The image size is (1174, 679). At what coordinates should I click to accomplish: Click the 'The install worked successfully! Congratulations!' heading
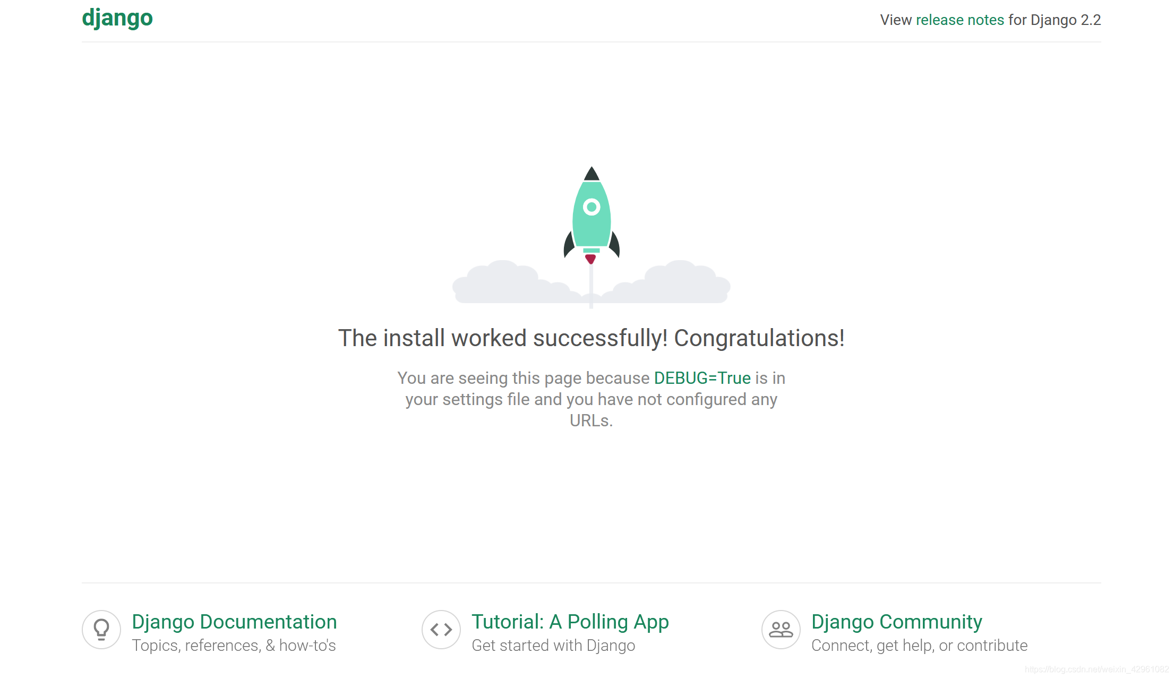592,338
